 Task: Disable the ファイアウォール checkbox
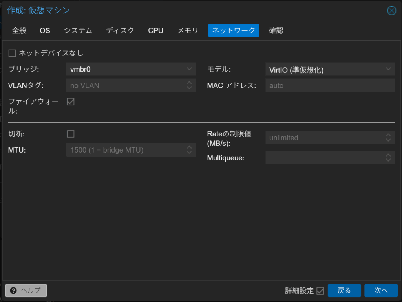click(x=71, y=102)
